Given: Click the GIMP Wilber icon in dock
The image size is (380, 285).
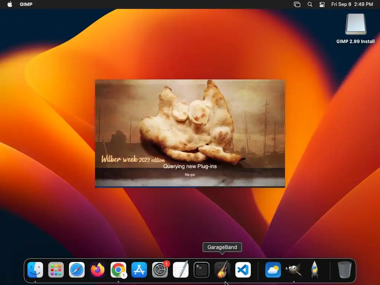Looking at the screenshot, I should (294, 270).
